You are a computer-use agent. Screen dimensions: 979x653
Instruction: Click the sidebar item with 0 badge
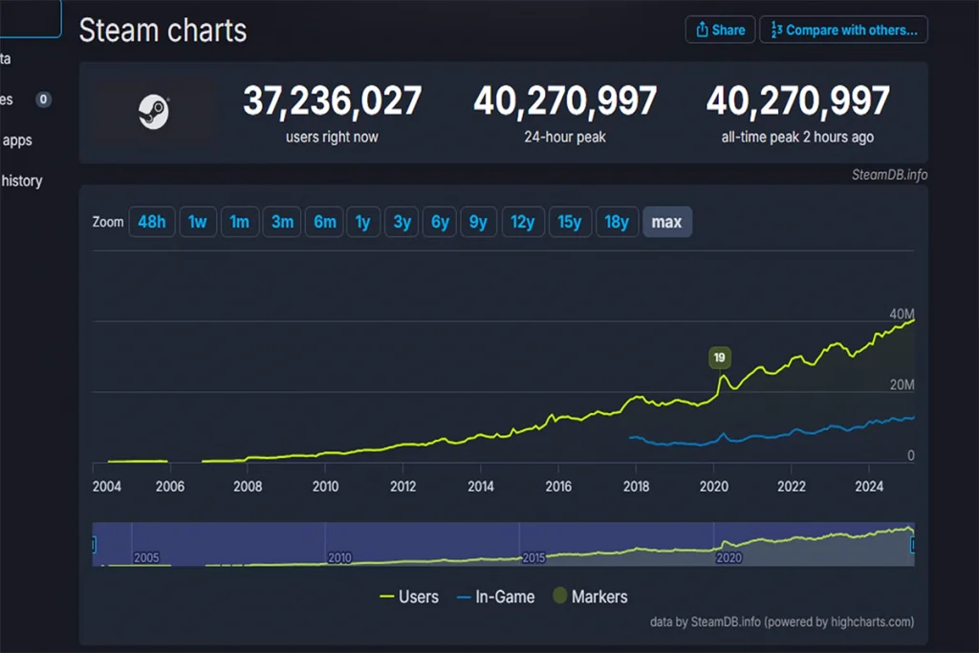tap(25, 99)
